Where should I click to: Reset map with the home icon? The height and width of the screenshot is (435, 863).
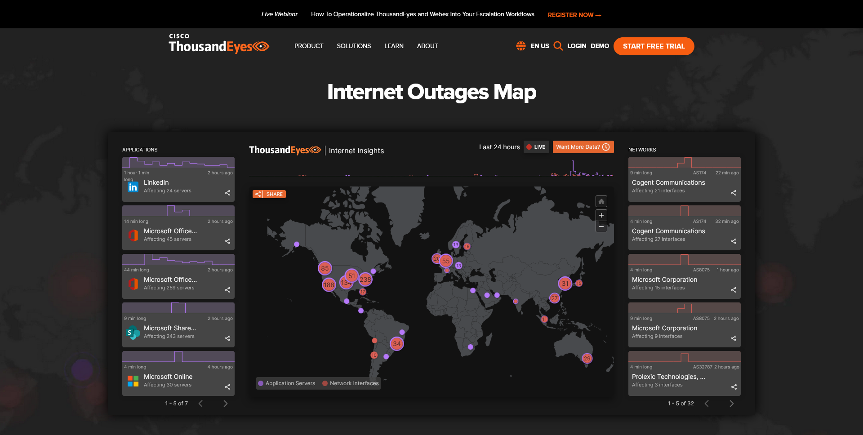(601, 201)
